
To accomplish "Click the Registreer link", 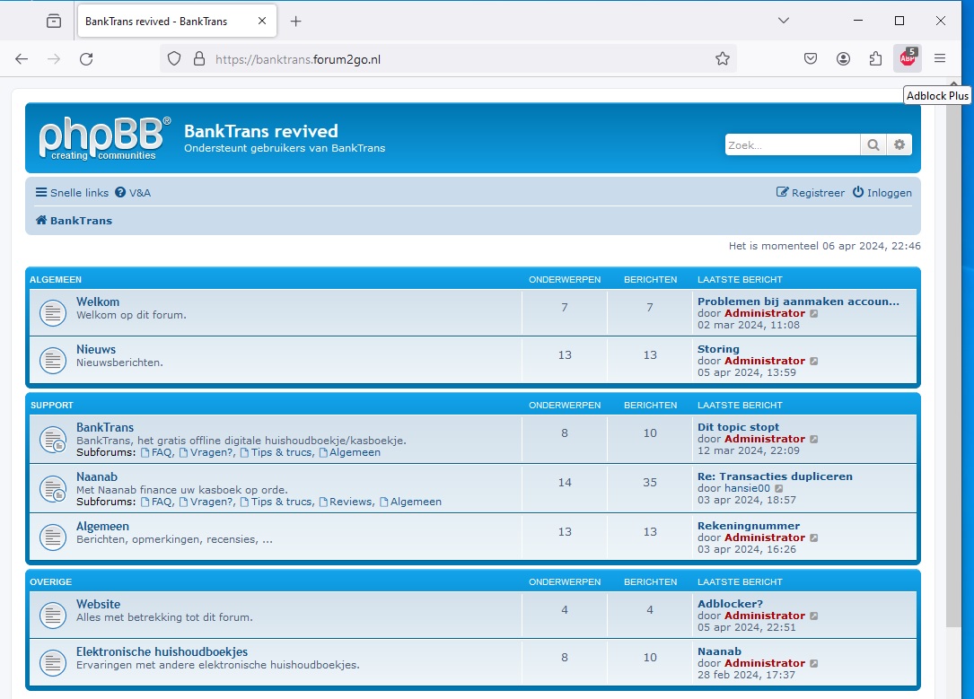I will pyautogui.click(x=811, y=193).
